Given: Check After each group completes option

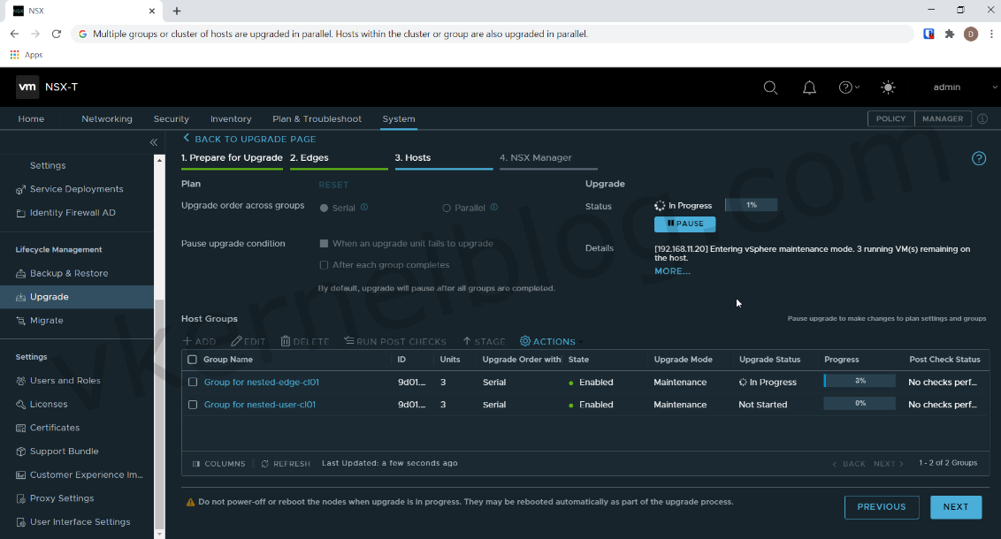Looking at the screenshot, I should pos(324,264).
